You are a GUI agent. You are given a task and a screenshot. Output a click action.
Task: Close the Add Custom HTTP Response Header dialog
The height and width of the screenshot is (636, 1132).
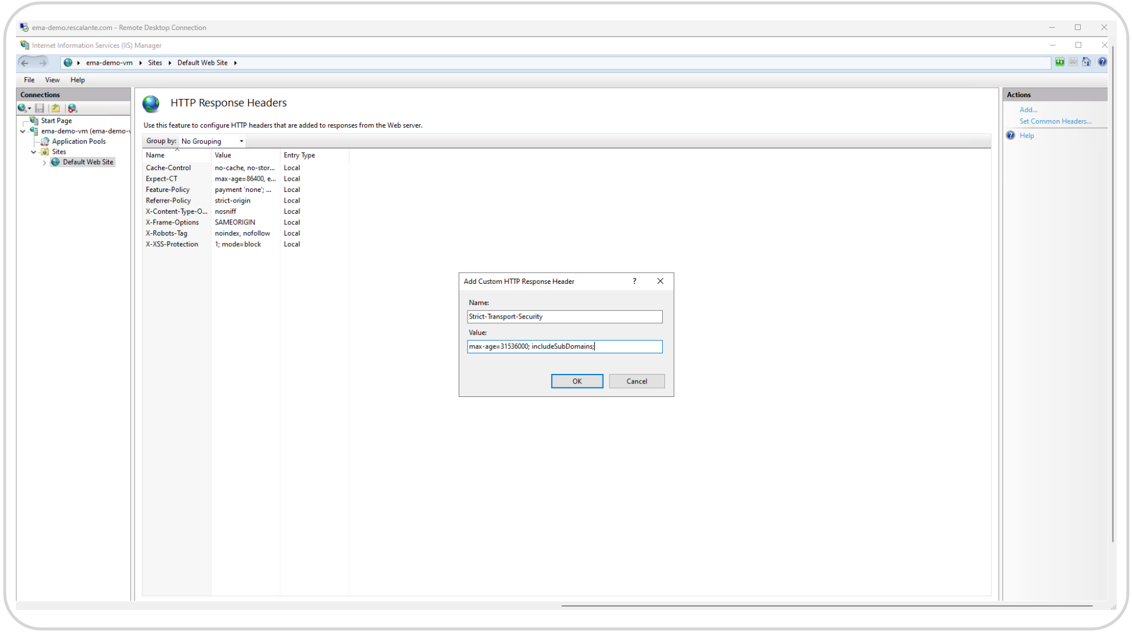point(660,281)
